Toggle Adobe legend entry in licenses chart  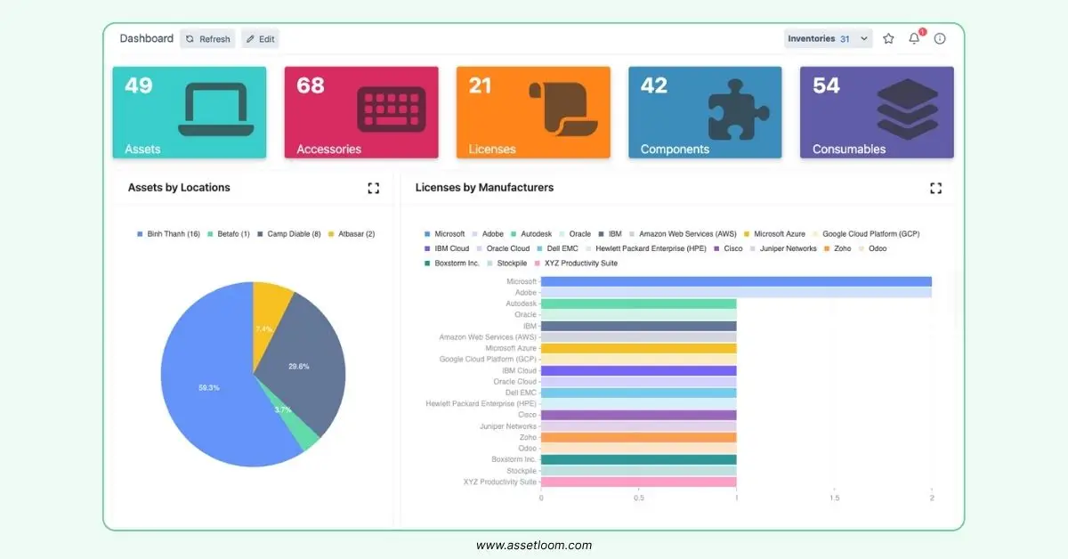click(487, 234)
